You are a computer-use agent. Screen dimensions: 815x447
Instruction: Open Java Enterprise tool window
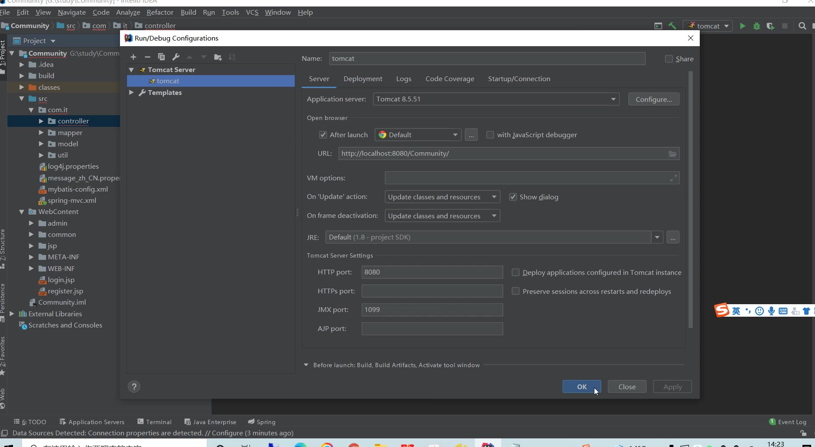(x=210, y=422)
